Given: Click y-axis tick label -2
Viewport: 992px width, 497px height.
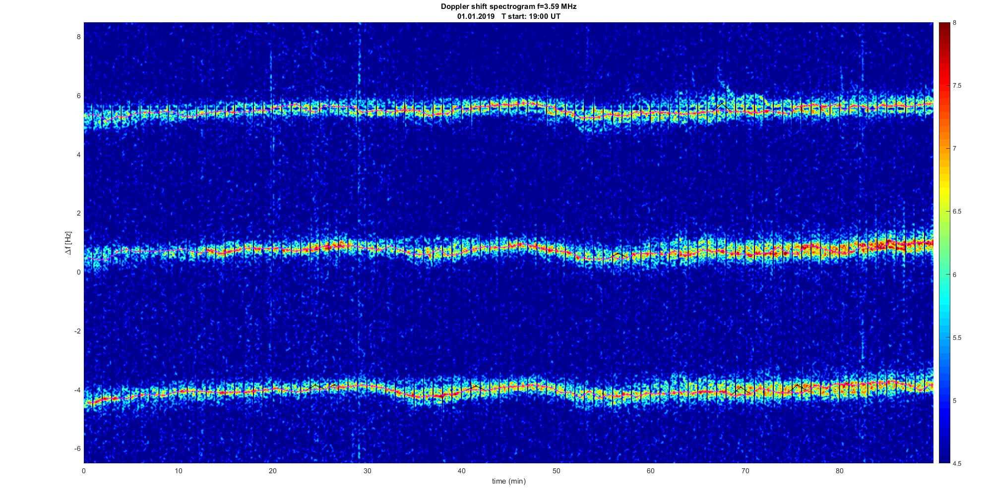Looking at the screenshot, I should tap(76, 331).
